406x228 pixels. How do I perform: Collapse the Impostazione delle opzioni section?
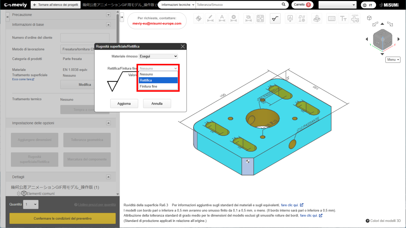click(108, 123)
